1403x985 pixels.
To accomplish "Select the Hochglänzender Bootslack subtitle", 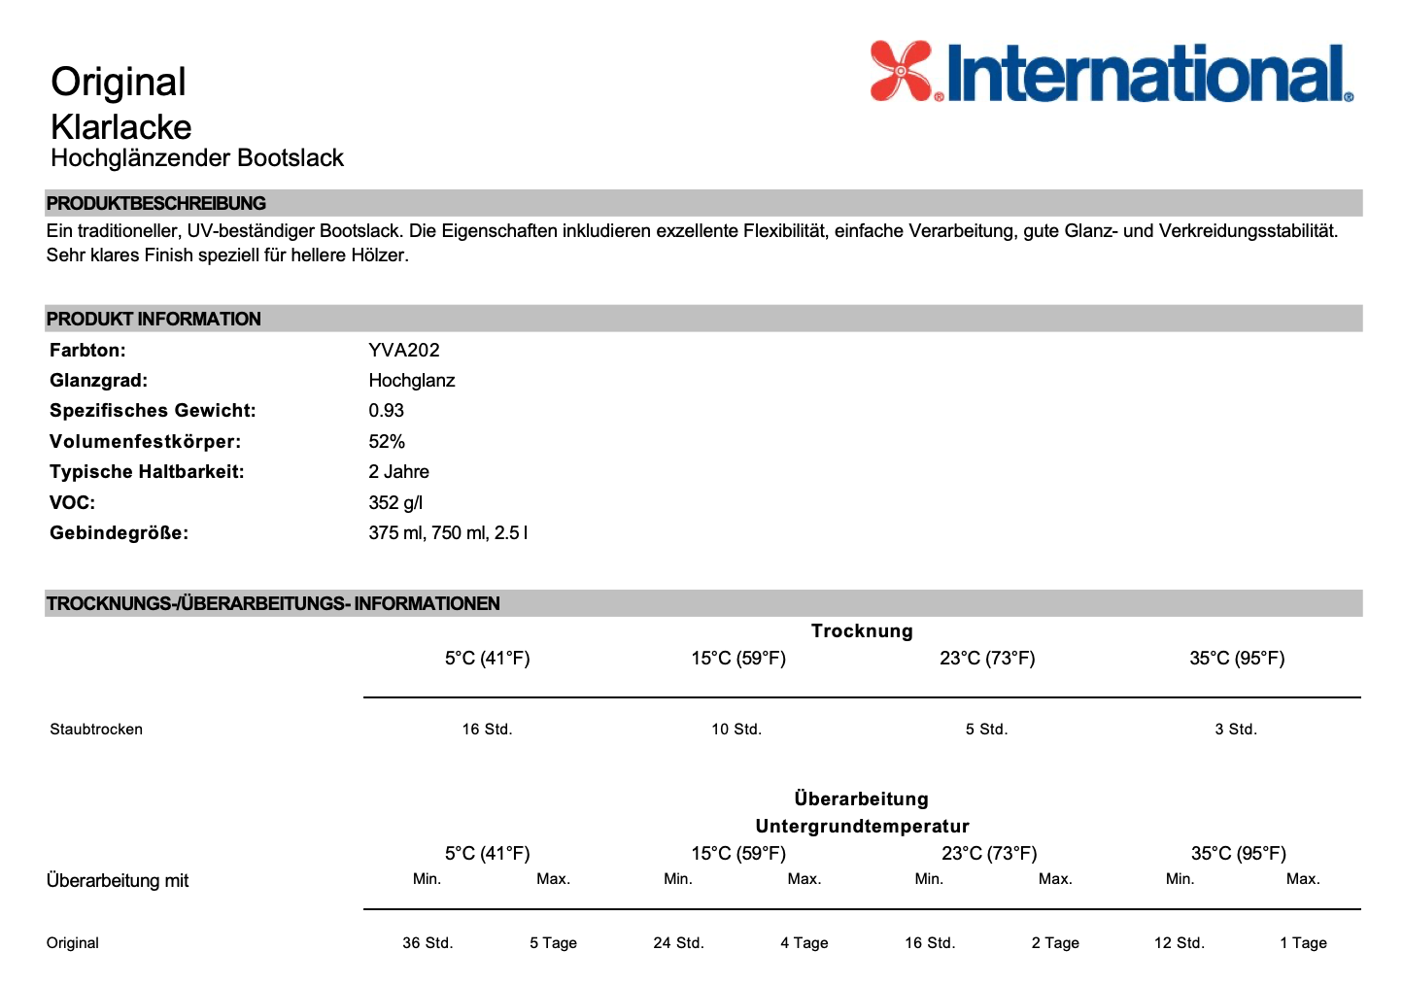I will tap(196, 157).
